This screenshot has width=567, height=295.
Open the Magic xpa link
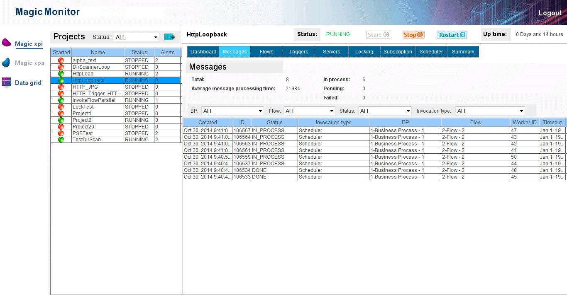[29, 63]
